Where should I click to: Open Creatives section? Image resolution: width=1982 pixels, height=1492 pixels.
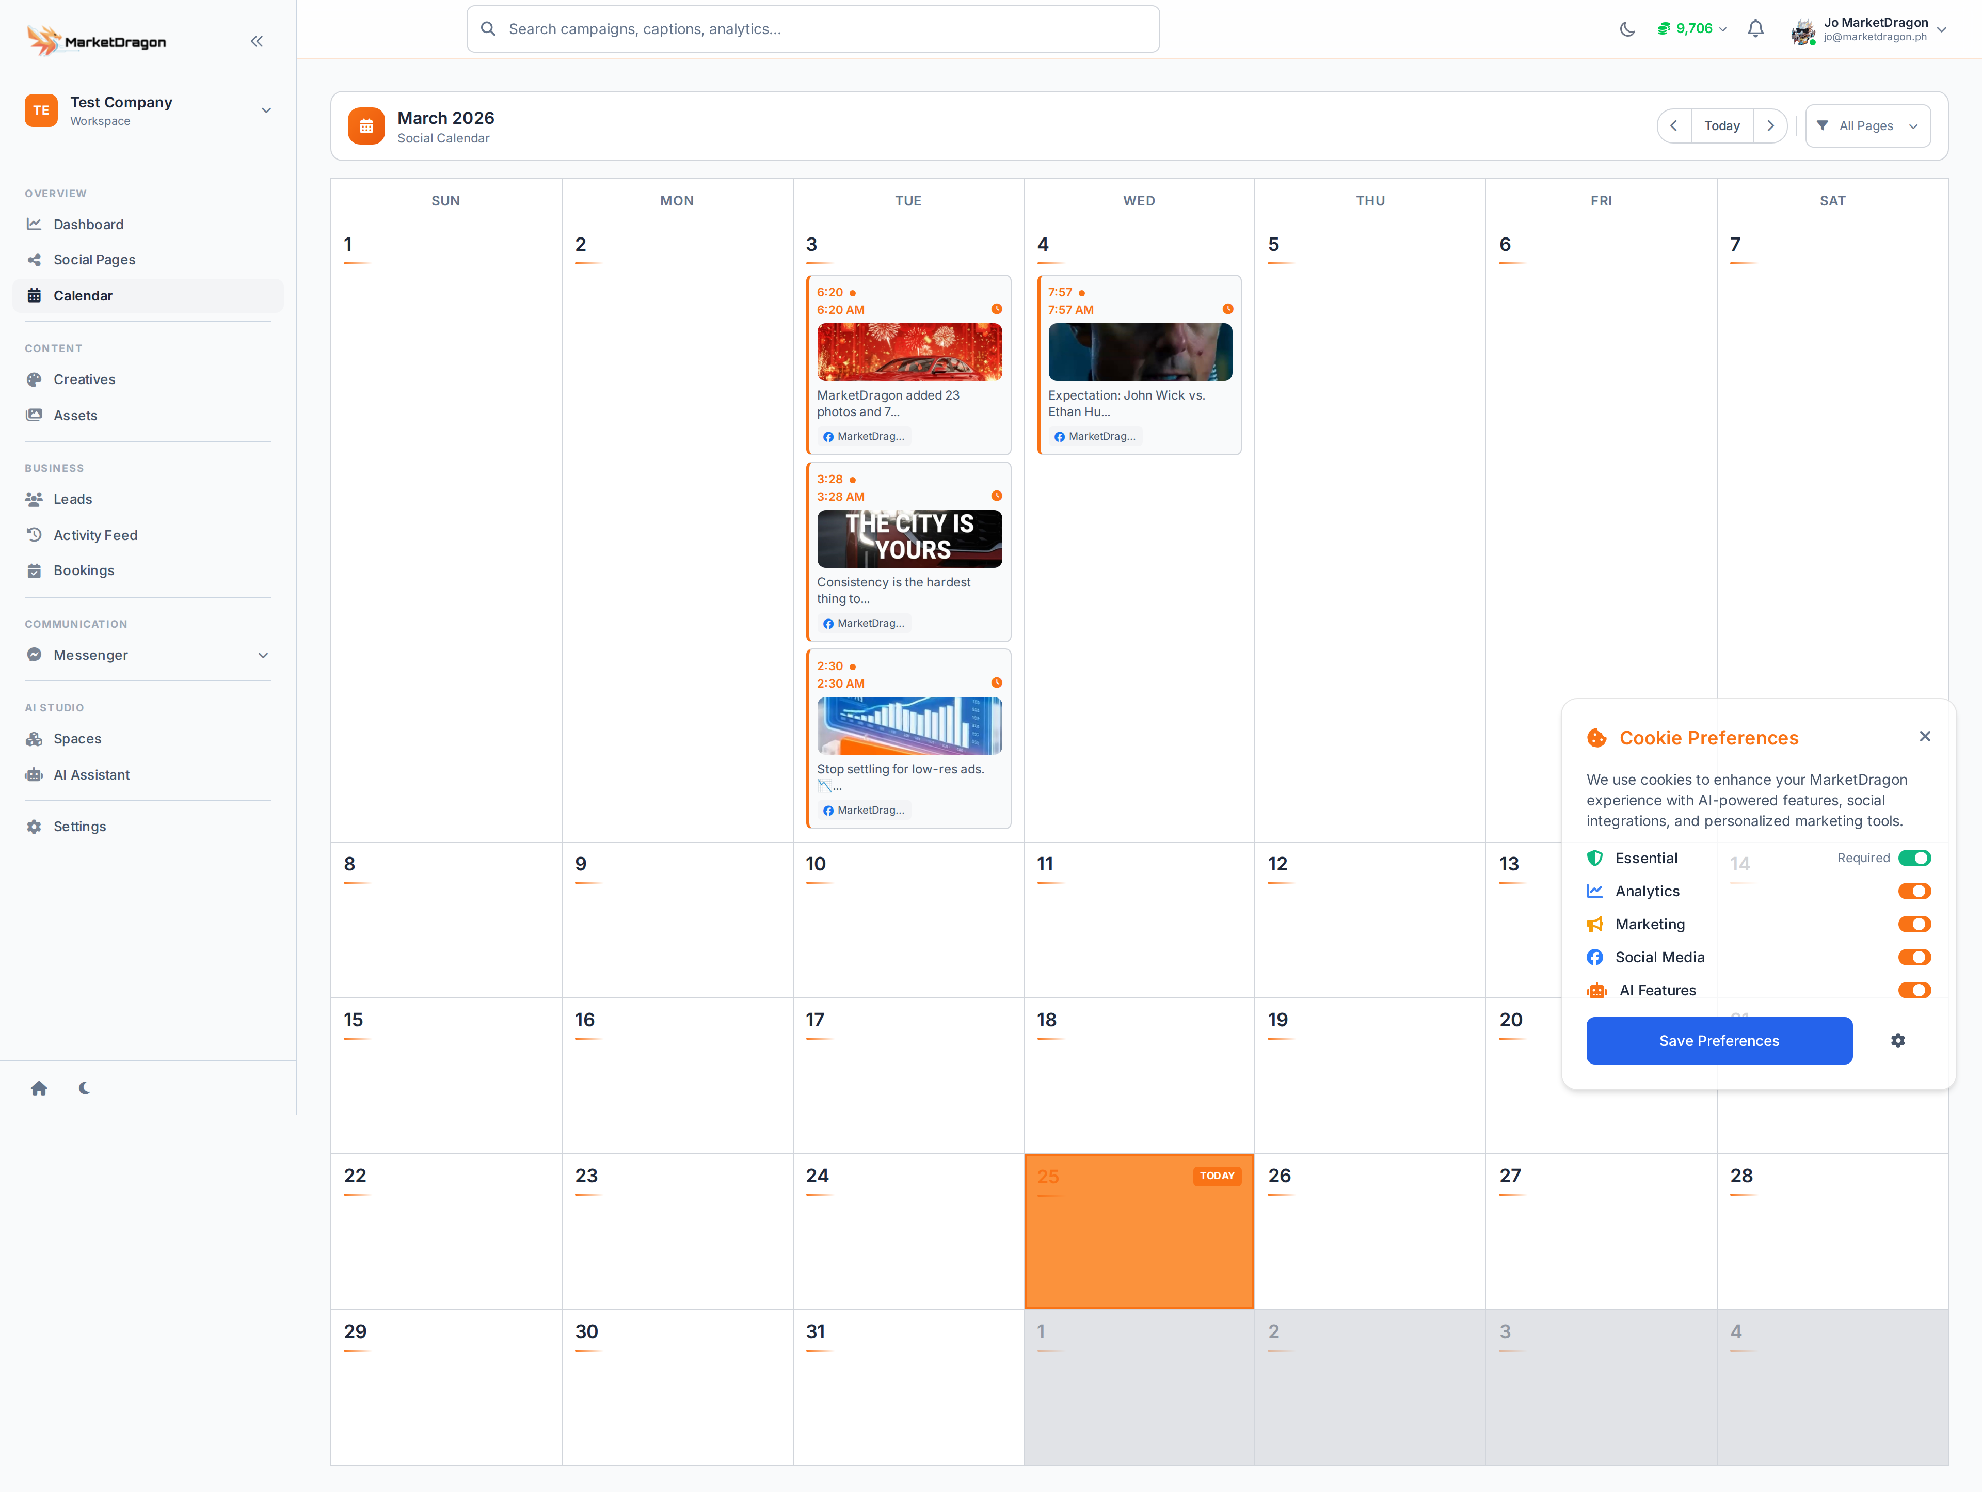click(x=148, y=379)
